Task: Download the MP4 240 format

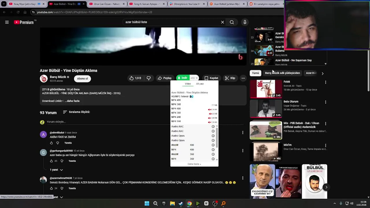Action: (x=176, y=117)
